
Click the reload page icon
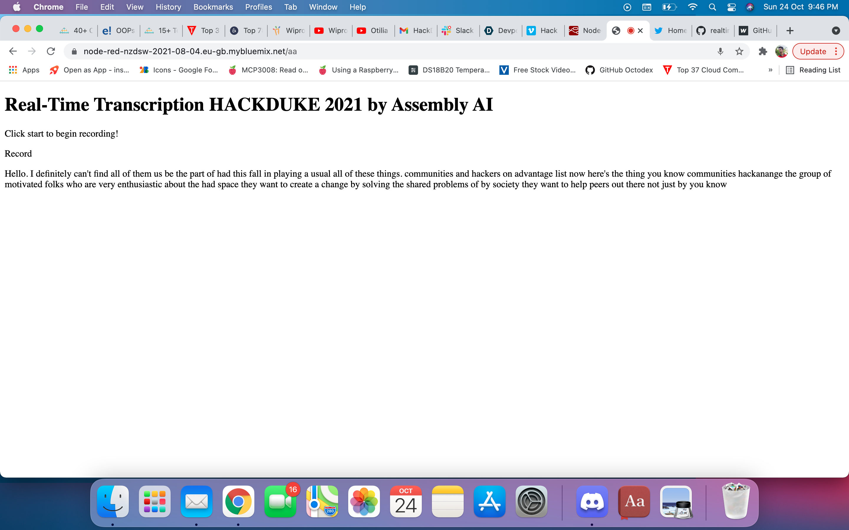pos(51,52)
